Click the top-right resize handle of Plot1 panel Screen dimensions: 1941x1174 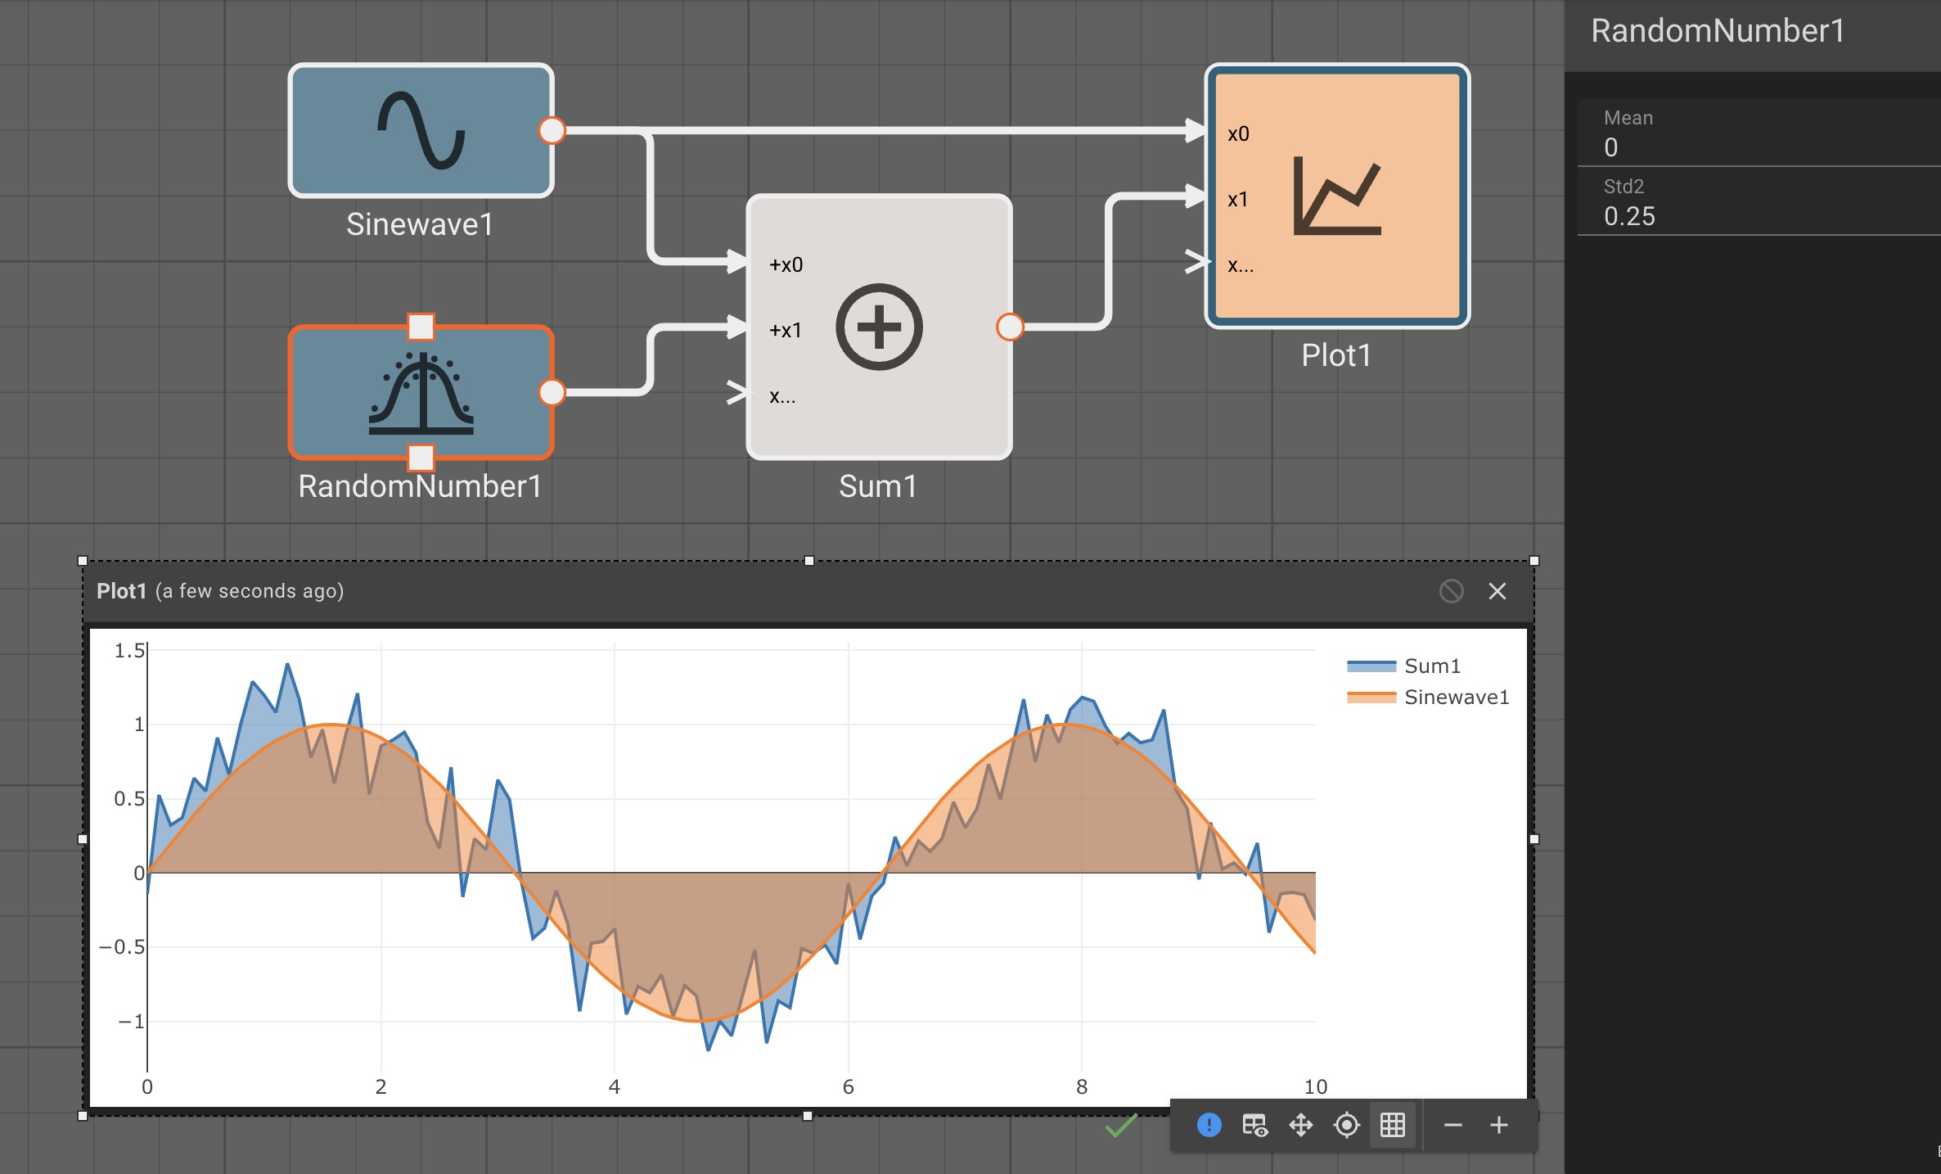(1534, 561)
